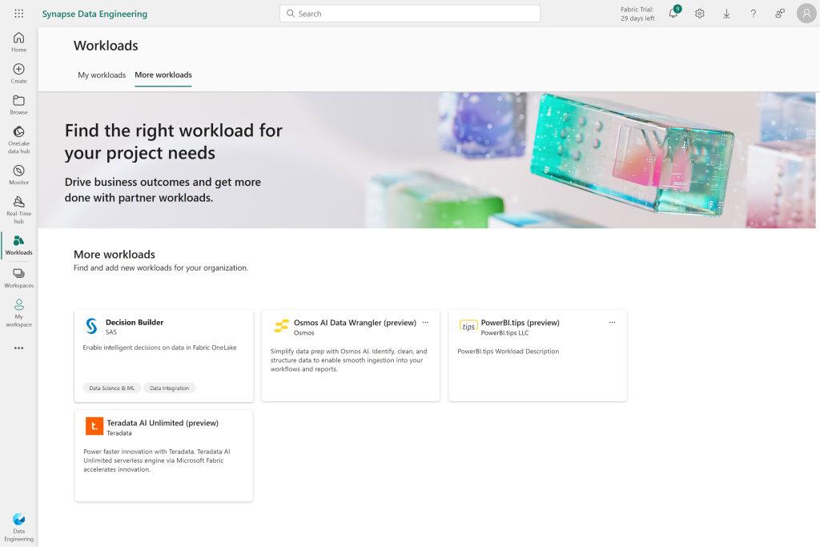Switch to Data Engineering via bottom-left icon

pos(18,525)
